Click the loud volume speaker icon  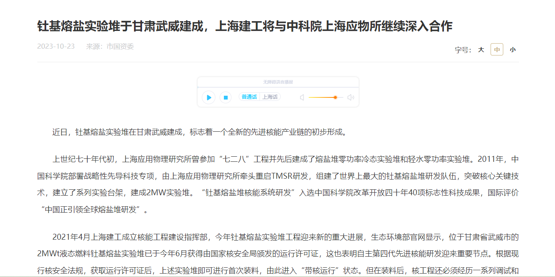pos(351,97)
